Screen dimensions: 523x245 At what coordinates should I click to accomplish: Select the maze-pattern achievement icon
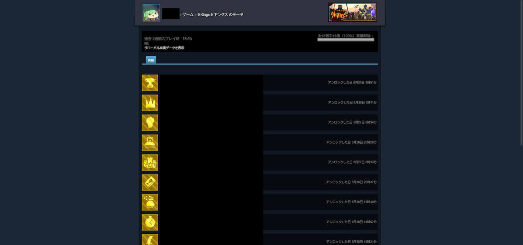[x=150, y=163]
